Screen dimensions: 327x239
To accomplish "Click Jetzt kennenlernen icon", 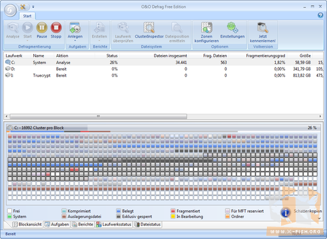I will [x=262, y=27].
